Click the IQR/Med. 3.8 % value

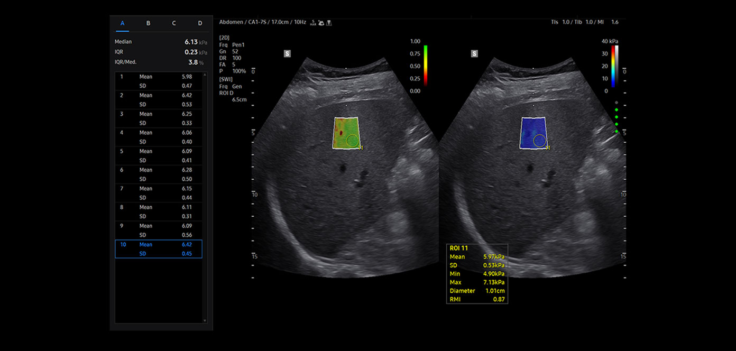197,62
